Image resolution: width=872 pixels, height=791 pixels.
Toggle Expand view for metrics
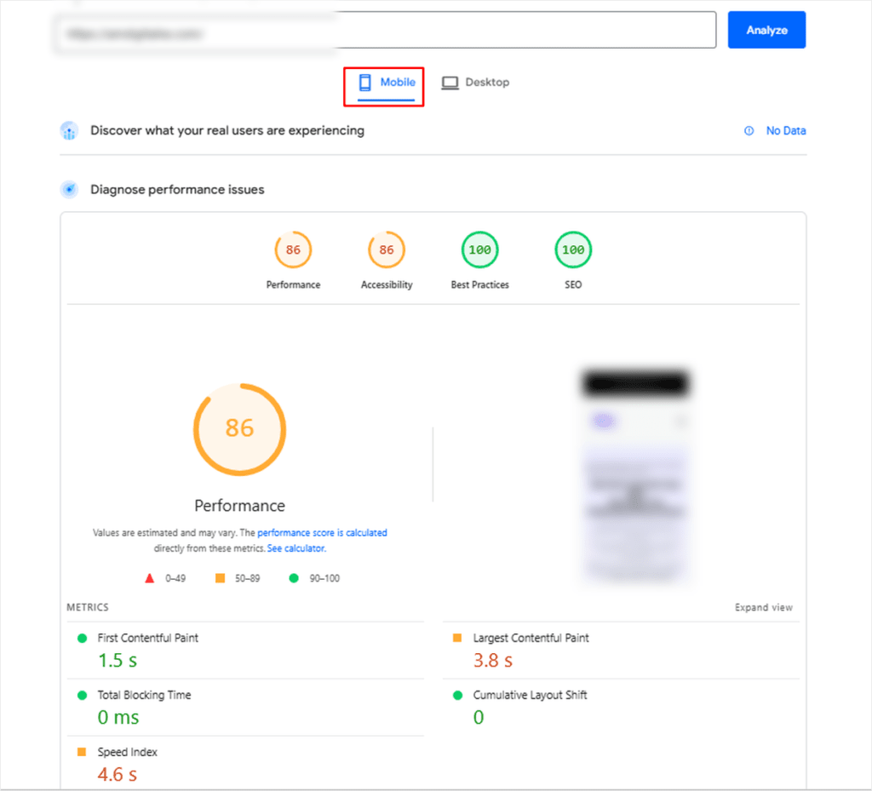click(763, 608)
